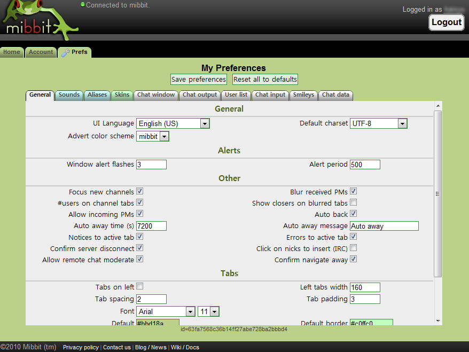Click the Default color field #bbd18a
This screenshot has width=469, height=352.
pos(158,323)
